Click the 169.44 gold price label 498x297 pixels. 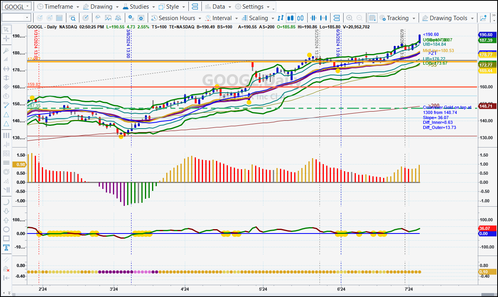tap(488, 70)
